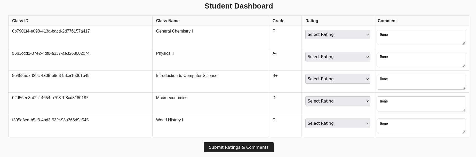Image resolution: width=476 pixels, height=157 pixels.
Task: Click the comment box for Physics II
Action: [421, 59]
